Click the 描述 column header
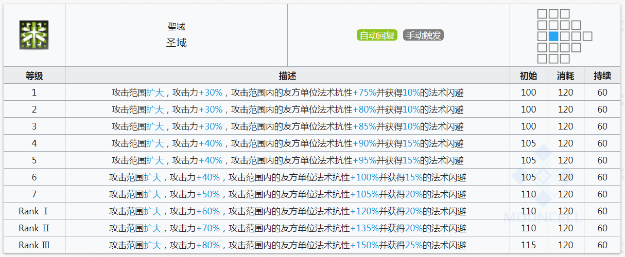Image resolution: width=625 pixels, height=257 pixels. coord(287,76)
